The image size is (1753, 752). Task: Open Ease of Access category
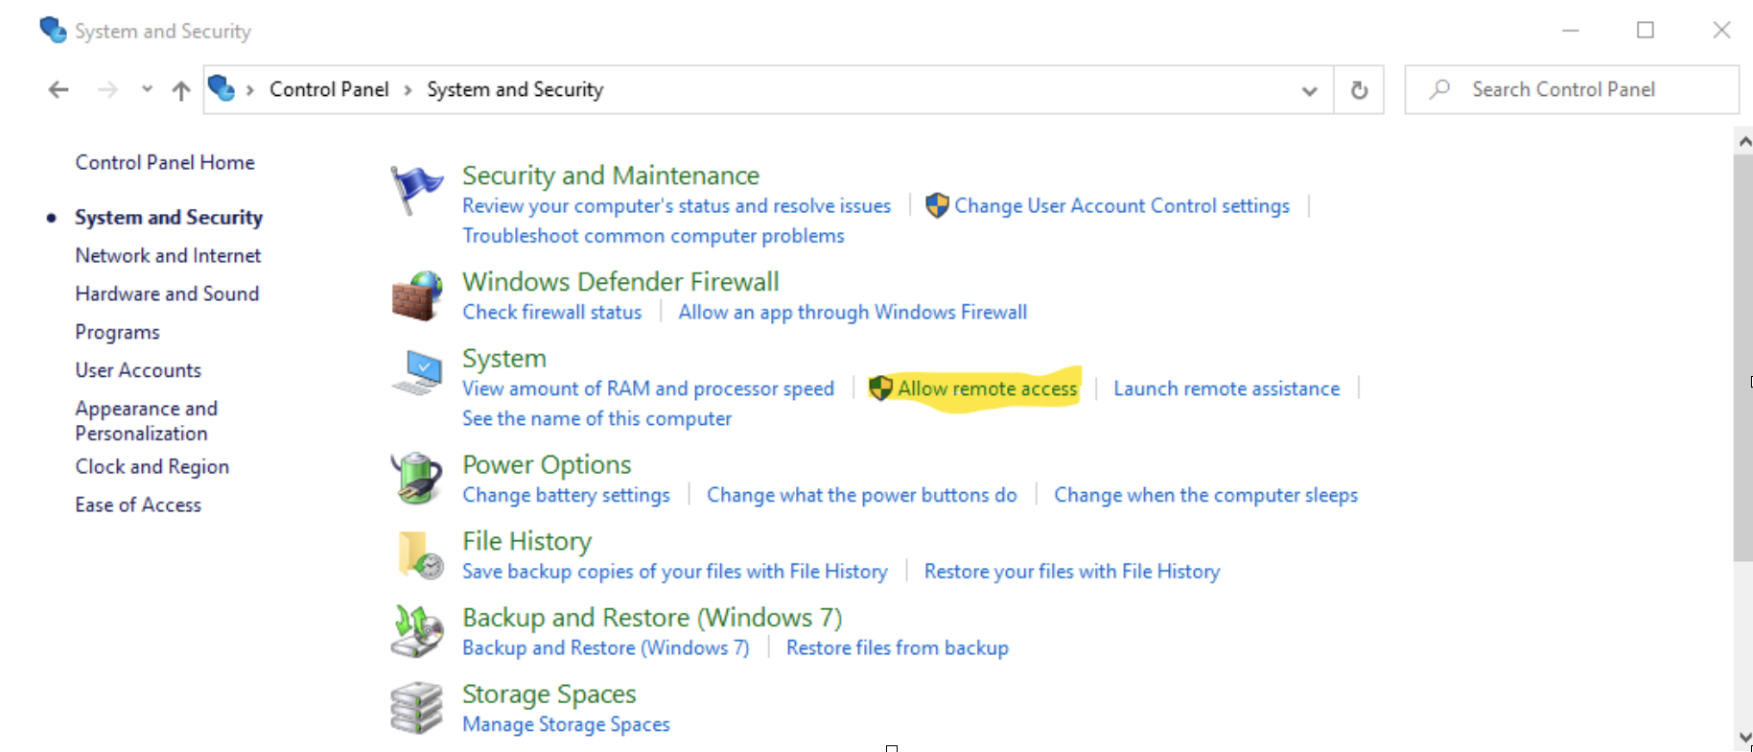138,505
